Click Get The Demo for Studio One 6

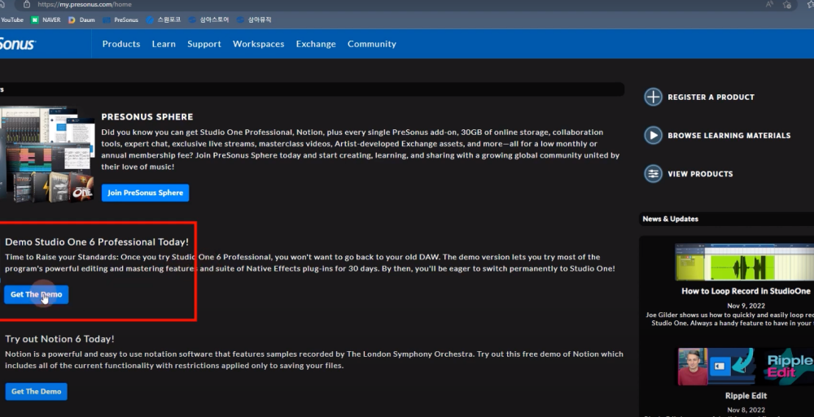37,294
